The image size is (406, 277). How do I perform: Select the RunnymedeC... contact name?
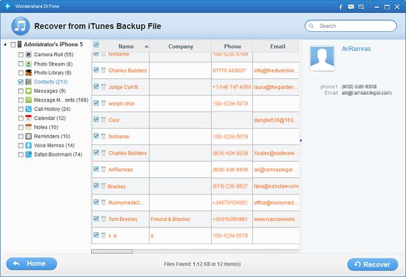[127, 203]
